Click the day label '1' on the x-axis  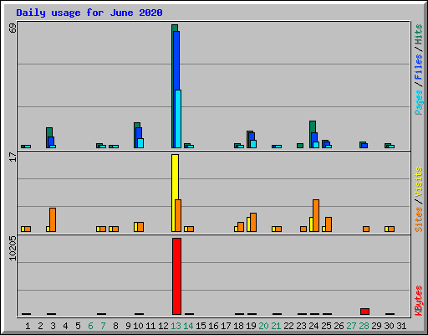pos(28,326)
